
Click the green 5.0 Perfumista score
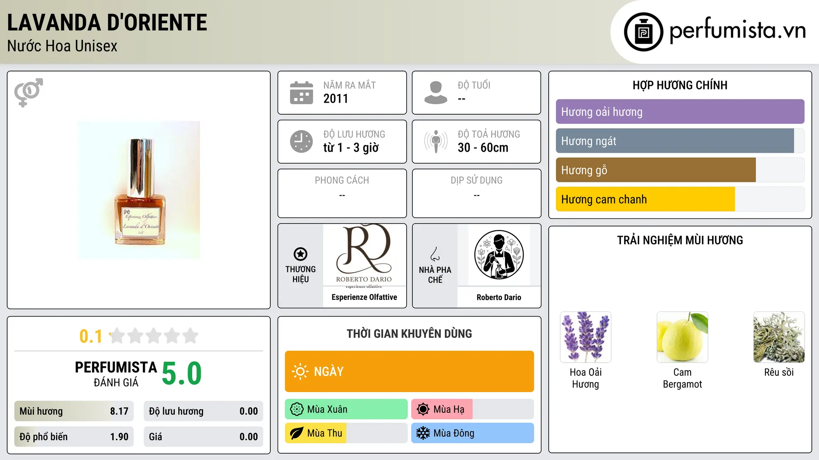pyautogui.click(x=182, y=374)
